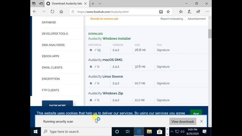This screenshot has height=136, width=242.
Task: Open Signature for macOS DMG
Action: 163,66
